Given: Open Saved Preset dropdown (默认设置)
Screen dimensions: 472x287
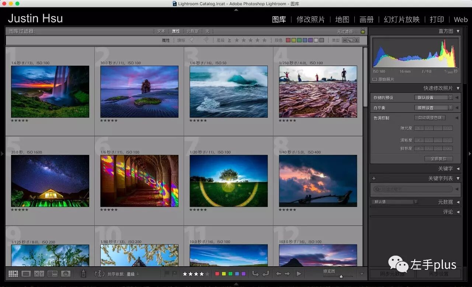Looking at the screenshot, I should pyautogui.click(x=433, y=98).
